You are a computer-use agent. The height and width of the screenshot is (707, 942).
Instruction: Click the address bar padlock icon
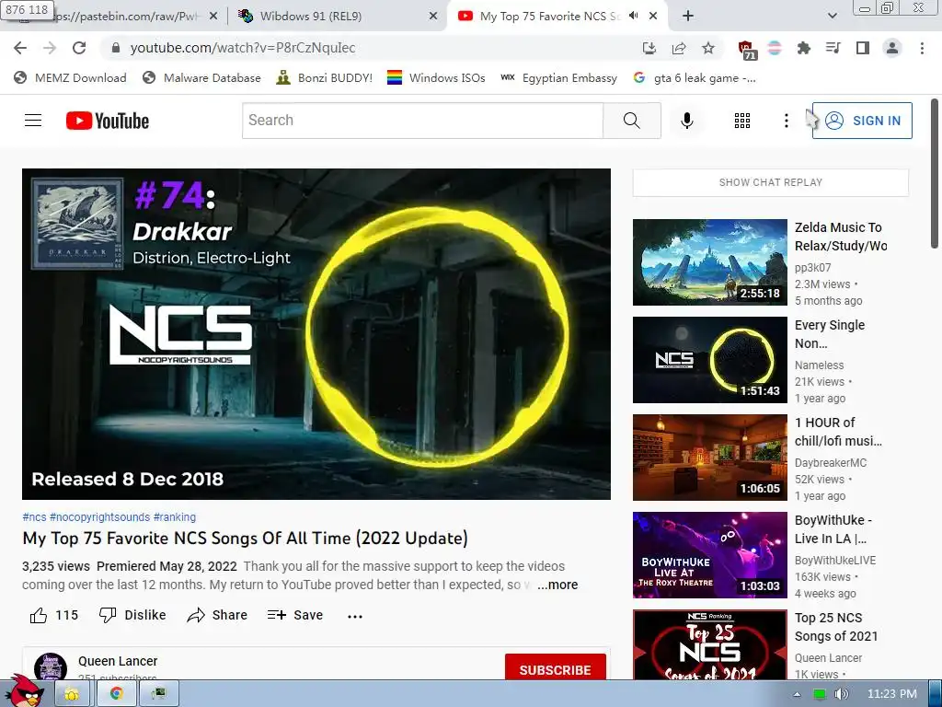pyautogui.click(x=116, y=48)
